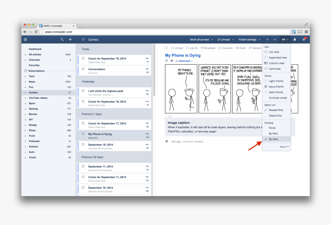Choose Column view from View menu
The width and height of the screenshot is (331, 225).
click(x=276, y=63)
